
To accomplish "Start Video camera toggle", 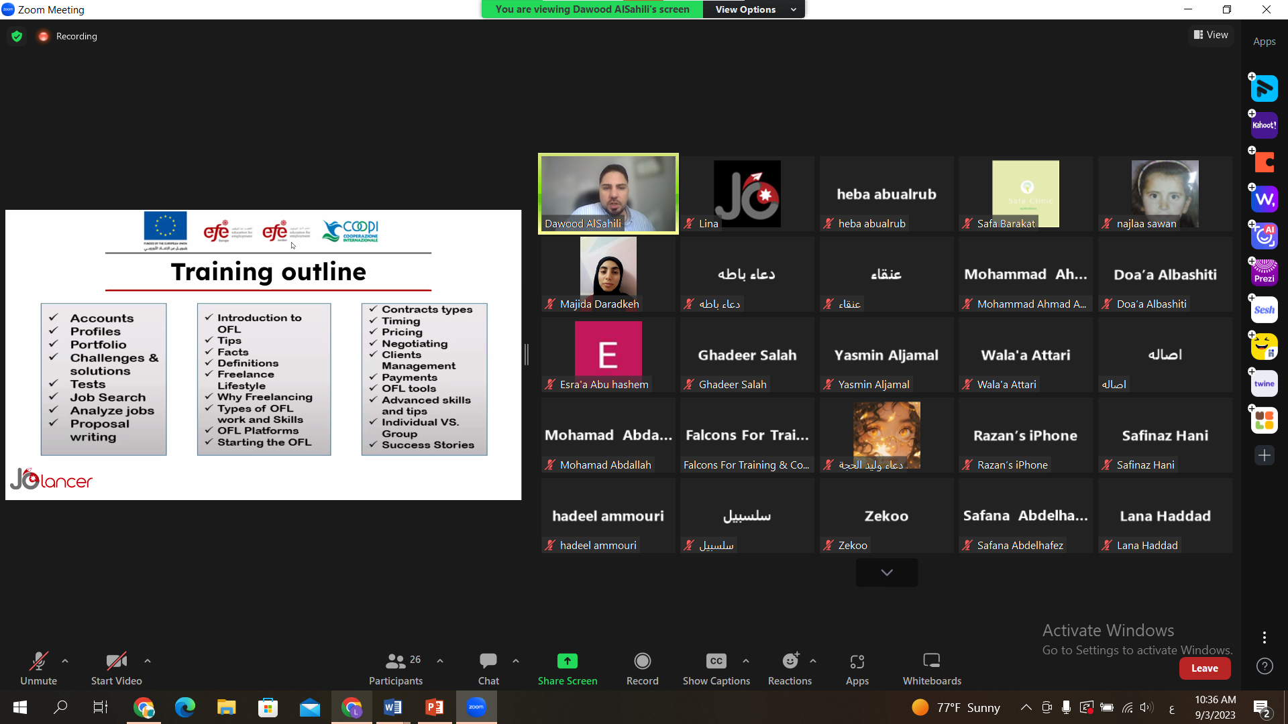I will [116, 668].
